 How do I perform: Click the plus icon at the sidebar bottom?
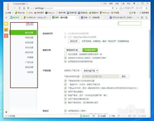[6, 112]
